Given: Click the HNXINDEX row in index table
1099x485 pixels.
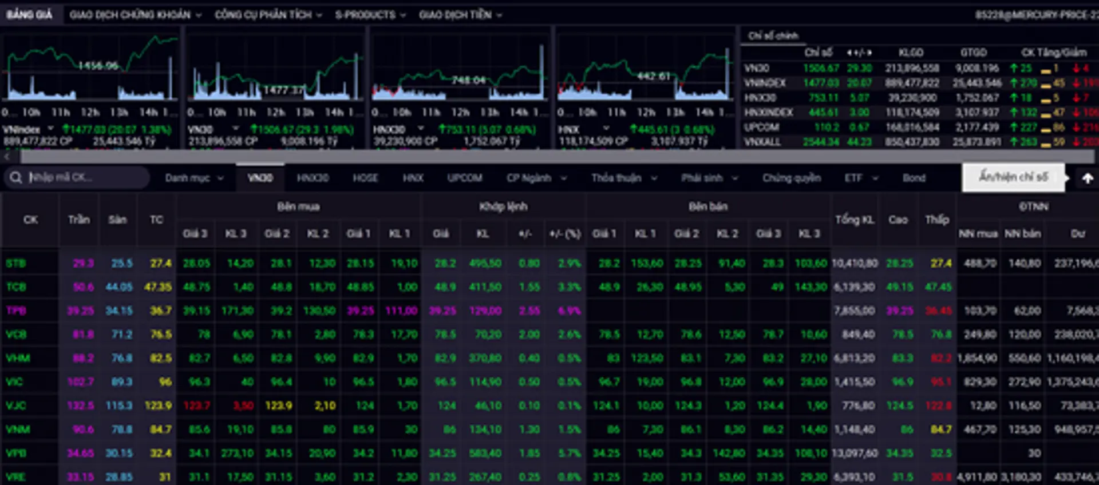Looking at the screenshot, I should (x=920, y=112).
